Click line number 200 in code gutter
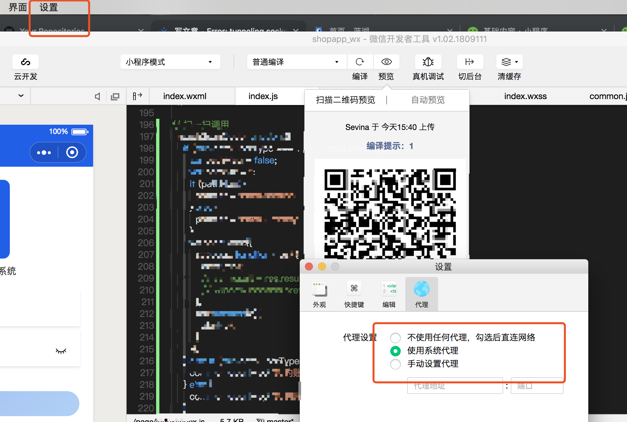The height and width of the screenshot is (422, 627). (146, 172)
